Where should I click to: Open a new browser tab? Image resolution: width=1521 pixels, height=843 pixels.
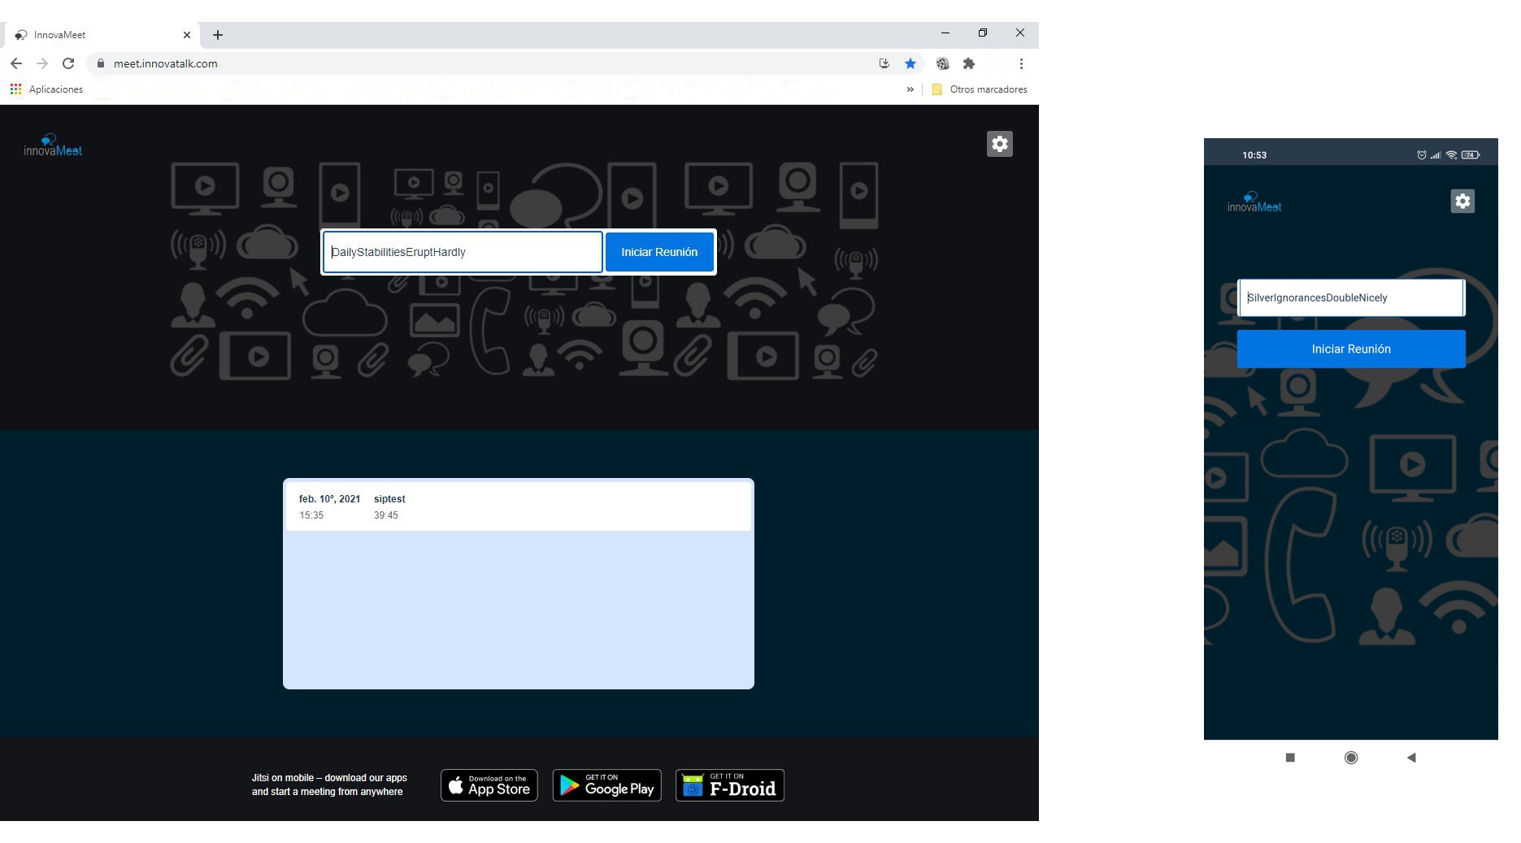point(218,35)
